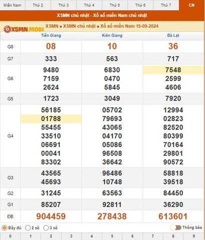The image size is (205, 240).
Task: Click the XSMN chủ nhật breadcrumb link
Action: [x=79, y=26]
